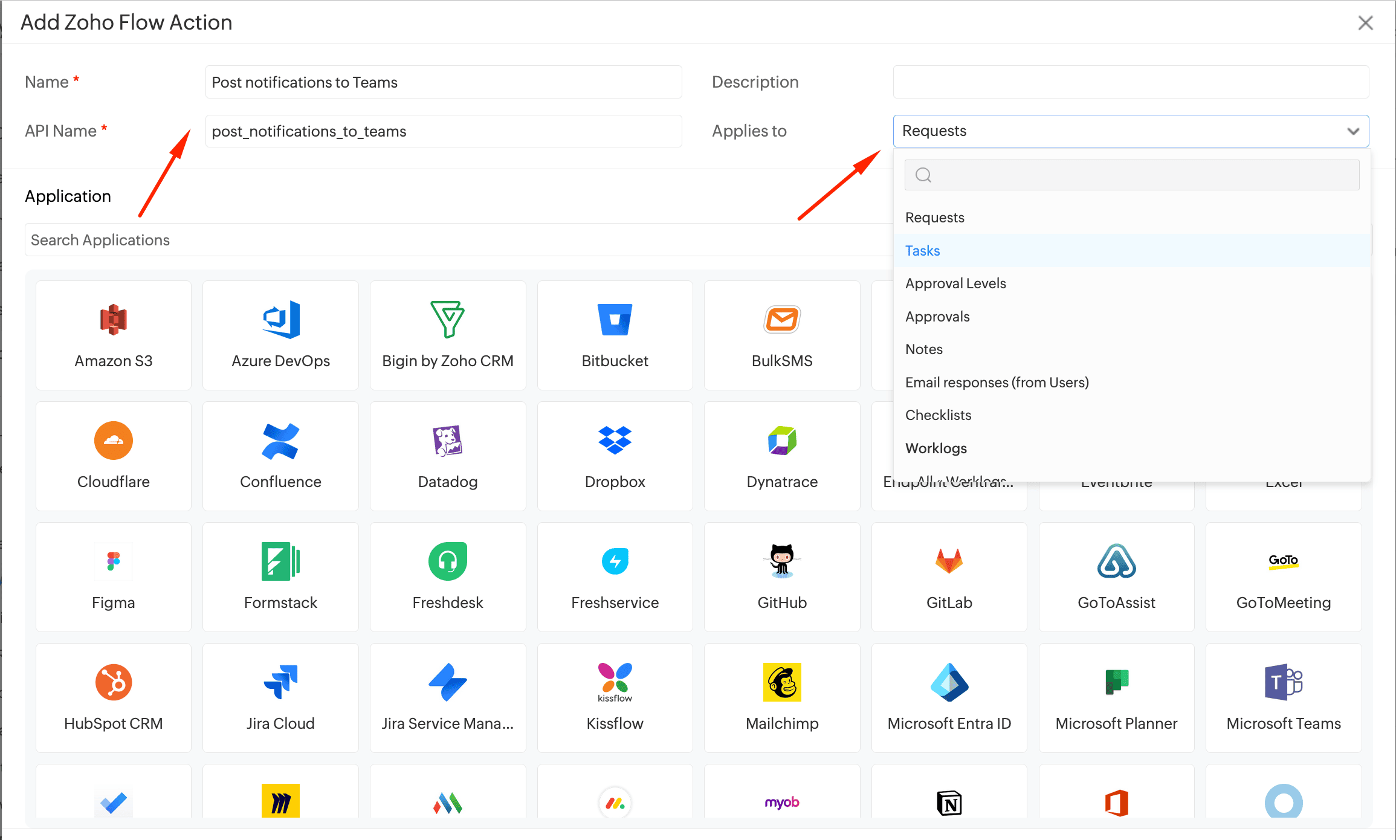Choose the GitHub application tile

pos(781,577)
